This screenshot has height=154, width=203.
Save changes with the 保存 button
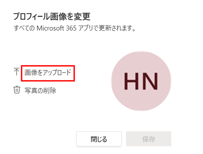(149, 139)
